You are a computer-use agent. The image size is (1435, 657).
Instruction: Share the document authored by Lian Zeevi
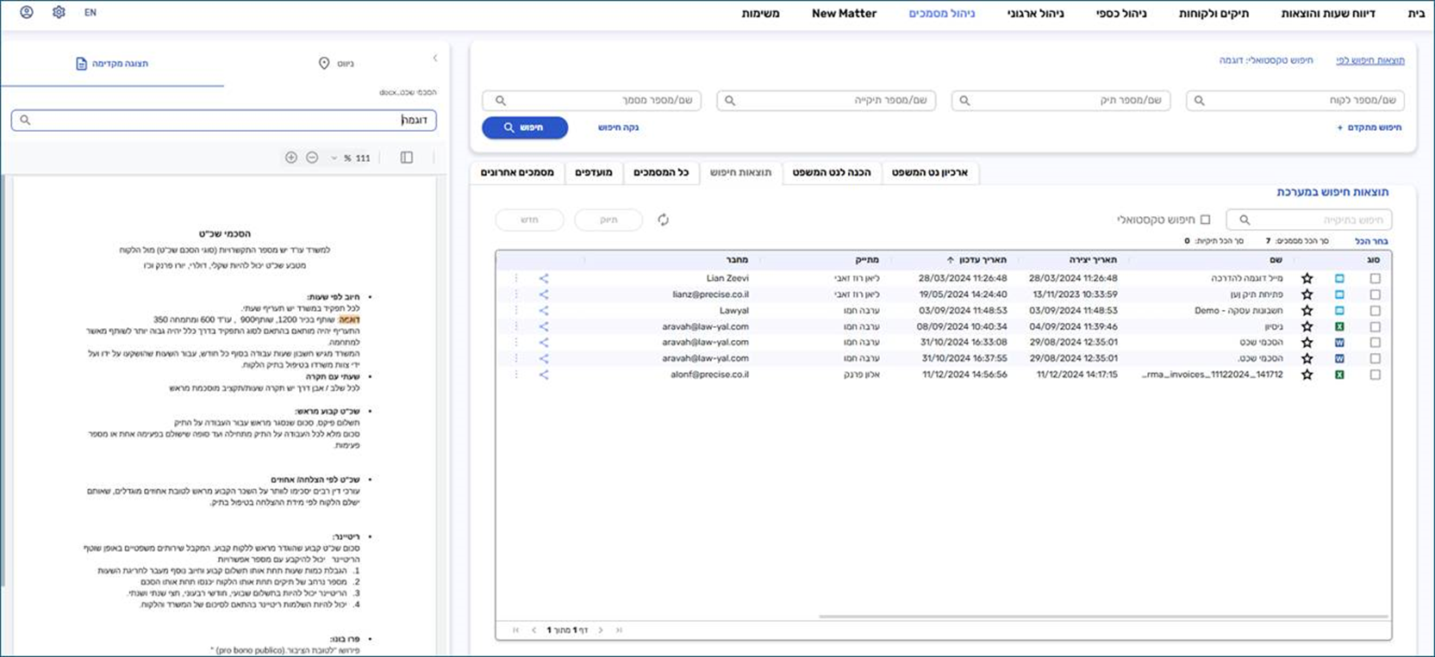coord(544,278)
